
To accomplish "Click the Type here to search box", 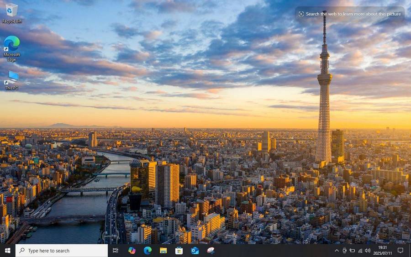I will [62, 251].
